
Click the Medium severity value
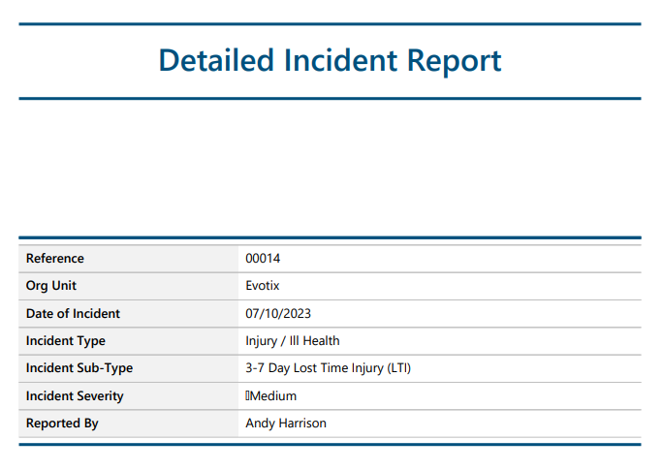273,396
